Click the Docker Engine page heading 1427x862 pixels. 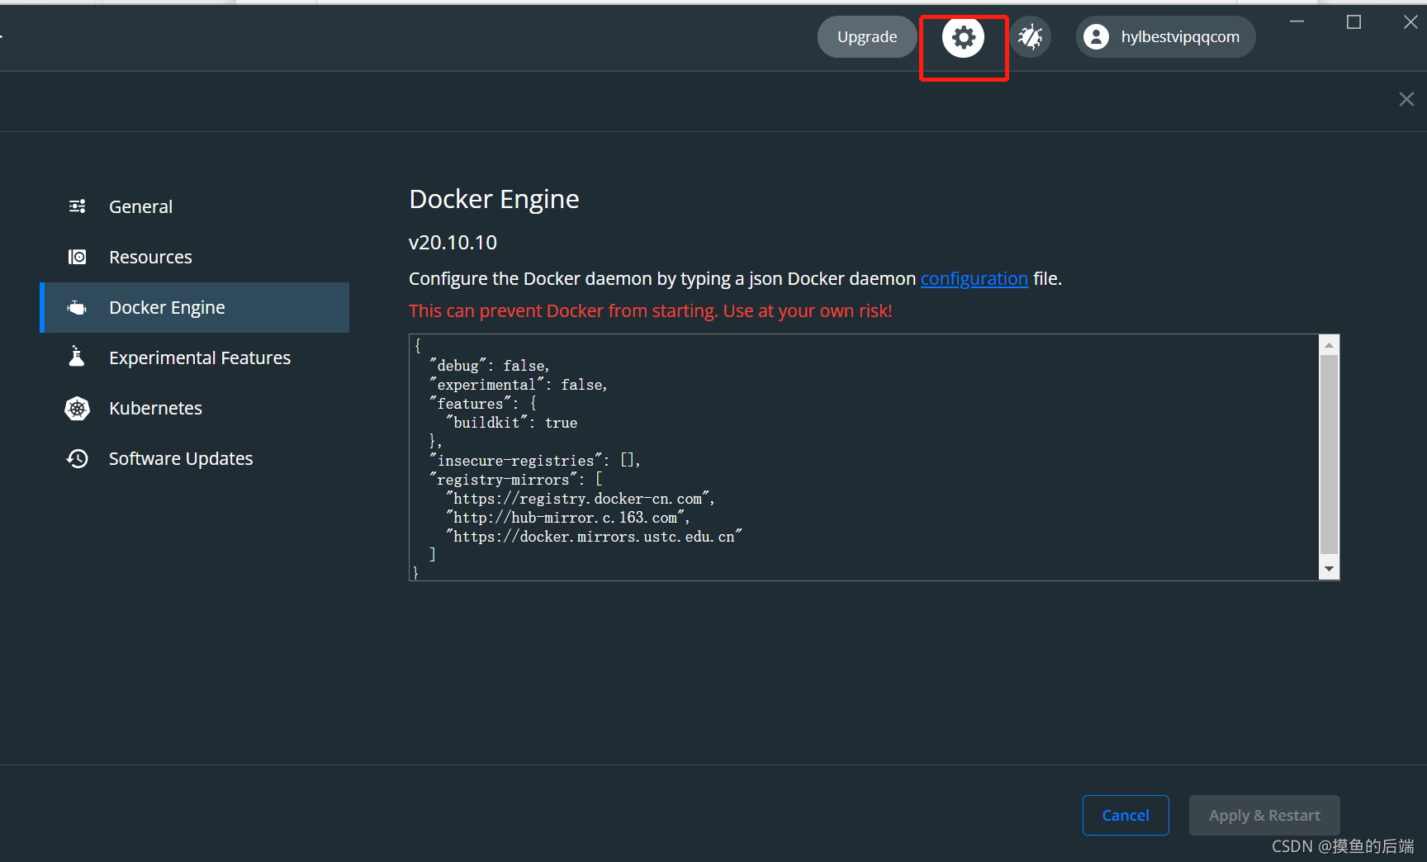pyautogui.click(x=494, y=199)
